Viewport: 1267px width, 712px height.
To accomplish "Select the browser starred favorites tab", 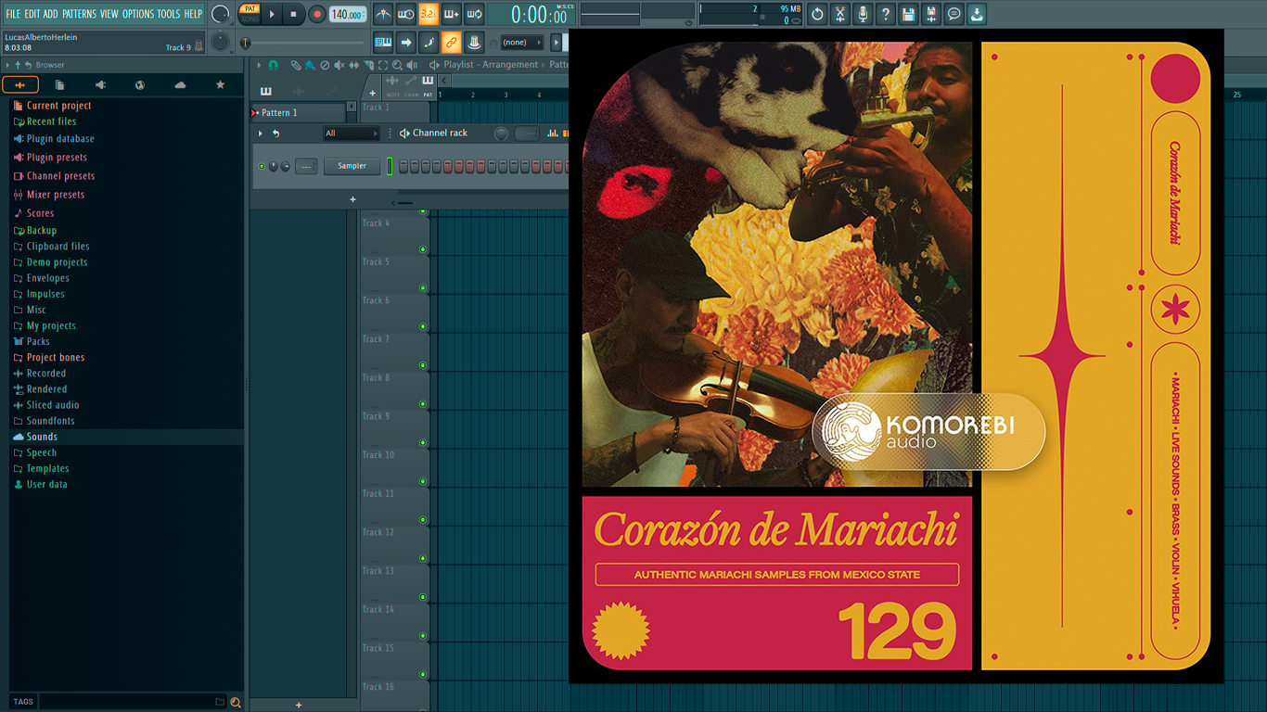I will (x=220, y=84).
